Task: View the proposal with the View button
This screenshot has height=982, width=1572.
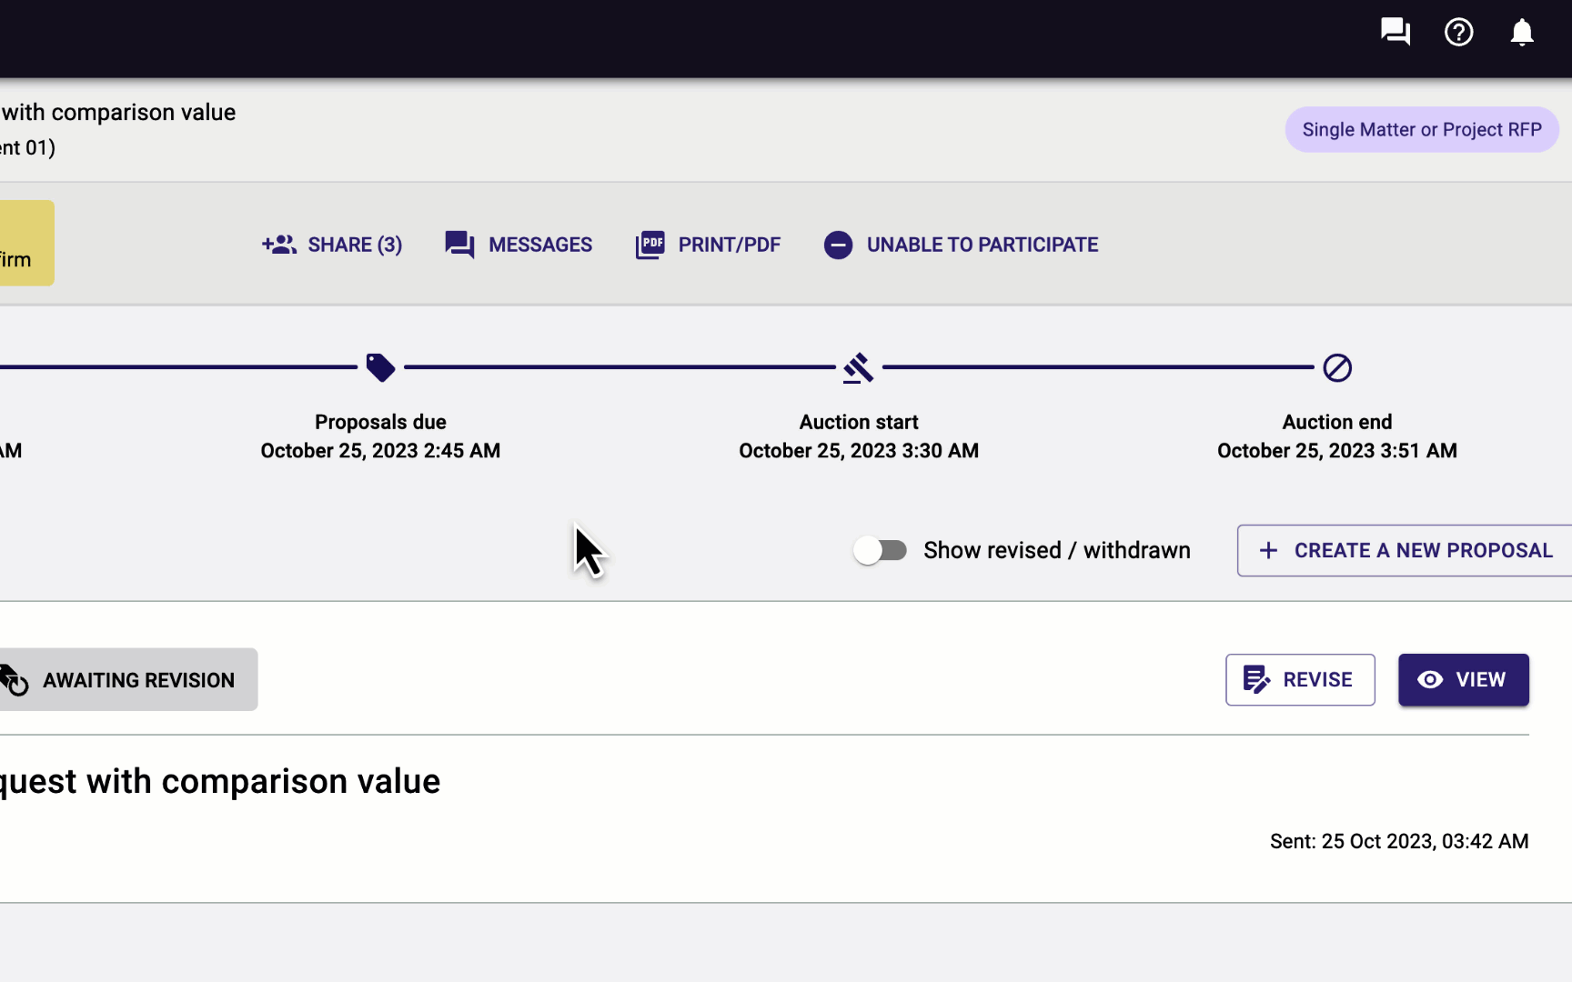Action: 1463,680
